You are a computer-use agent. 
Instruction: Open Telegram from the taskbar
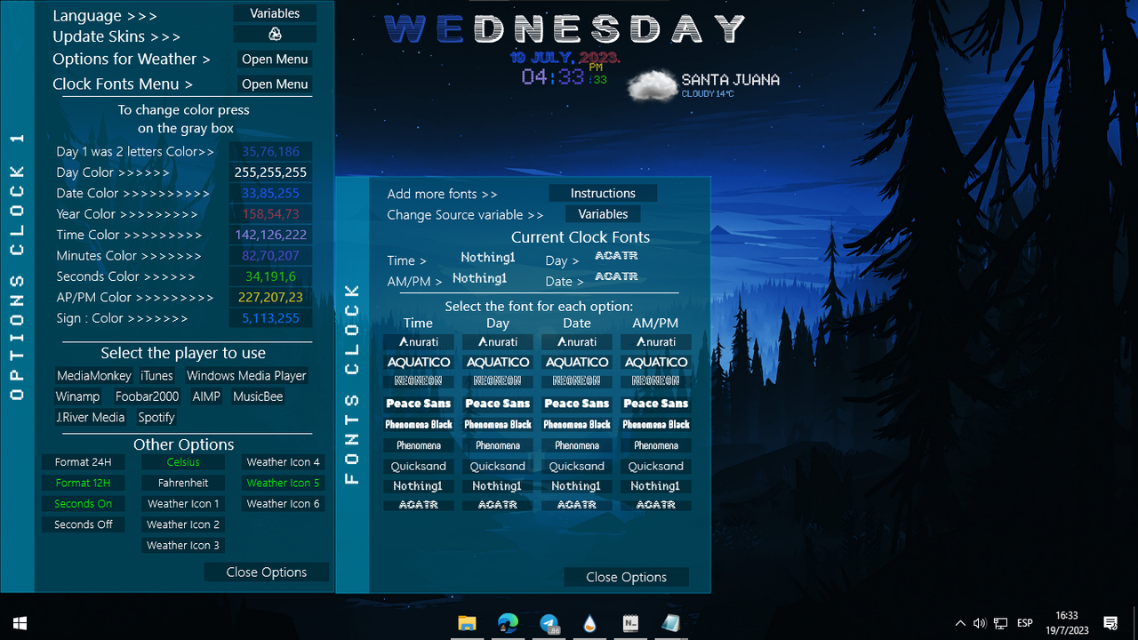tap(549, 623)
